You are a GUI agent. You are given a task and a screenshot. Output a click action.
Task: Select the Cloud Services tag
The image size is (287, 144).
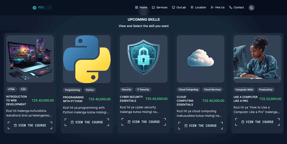[213, 90]
